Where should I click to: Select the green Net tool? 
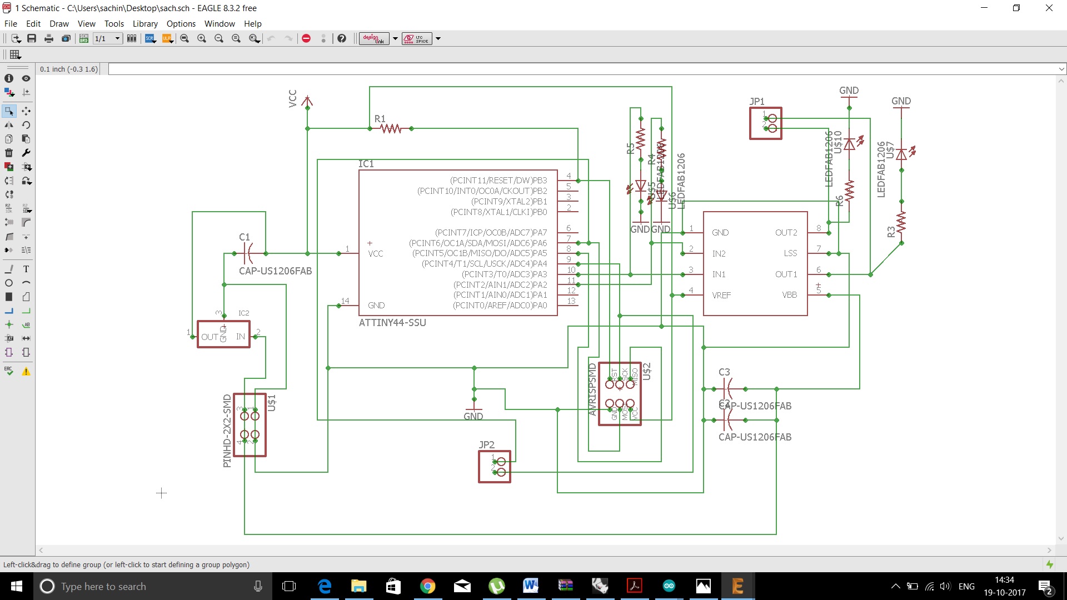[x=26, y=311]
